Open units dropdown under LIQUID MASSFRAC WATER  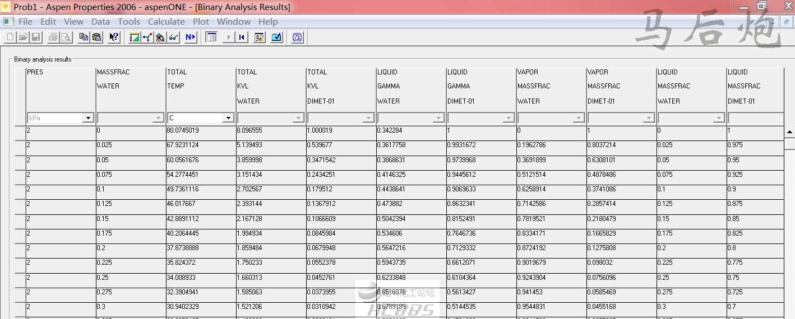pyautogui.click(x=719, y=118)
